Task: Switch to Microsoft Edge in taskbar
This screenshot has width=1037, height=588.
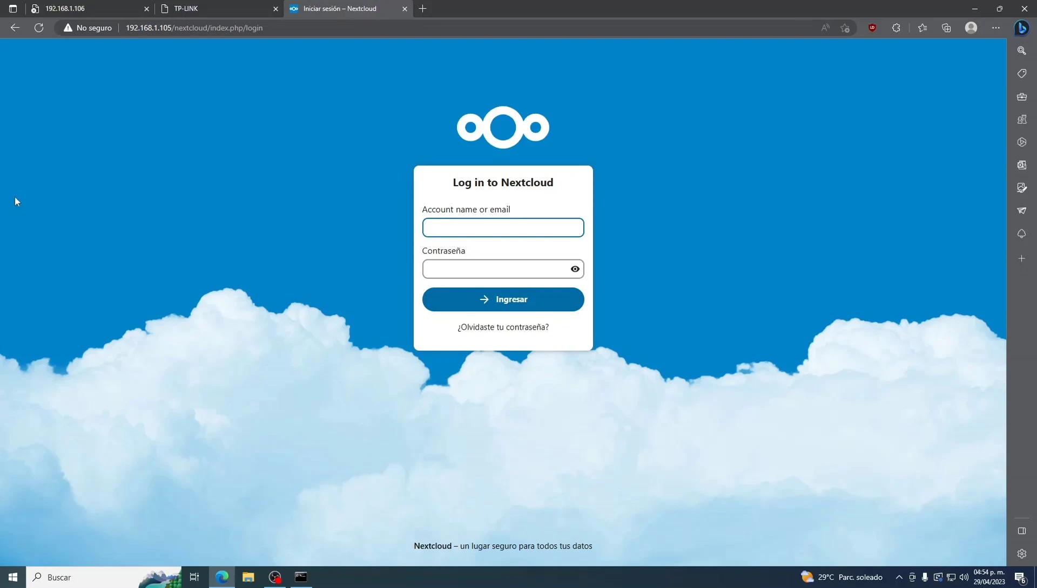Action: click(x=222, y=577)
